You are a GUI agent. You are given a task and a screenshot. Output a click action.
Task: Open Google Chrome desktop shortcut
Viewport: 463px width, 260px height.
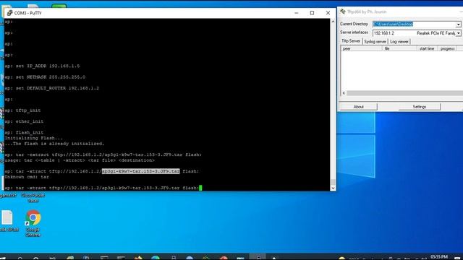33,223
